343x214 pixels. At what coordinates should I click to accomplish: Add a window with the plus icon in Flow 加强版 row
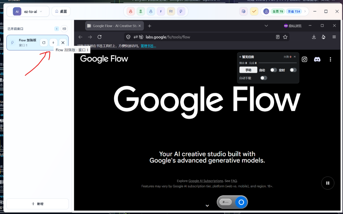[x=53, y=43]
